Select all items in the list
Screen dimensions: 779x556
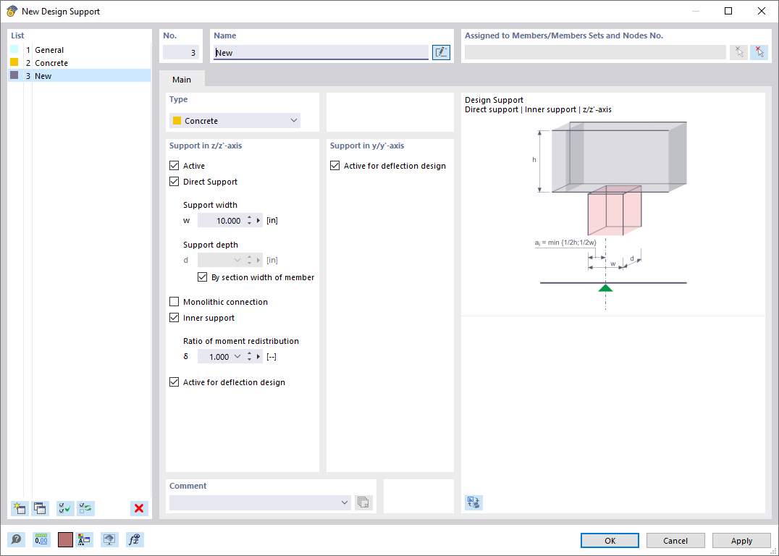tap(64, 508)
